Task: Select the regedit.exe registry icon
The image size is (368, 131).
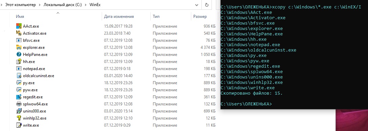Action: pos(19,97)
